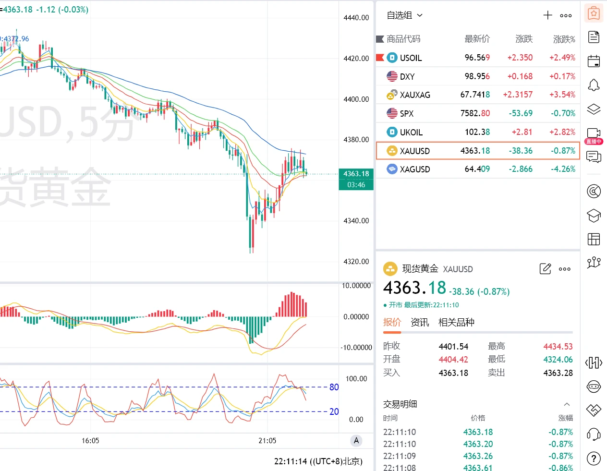This screenshot has height=471, width=607.
Task: Sort watchlist by 最新价 column
Action: coord(477,39)
